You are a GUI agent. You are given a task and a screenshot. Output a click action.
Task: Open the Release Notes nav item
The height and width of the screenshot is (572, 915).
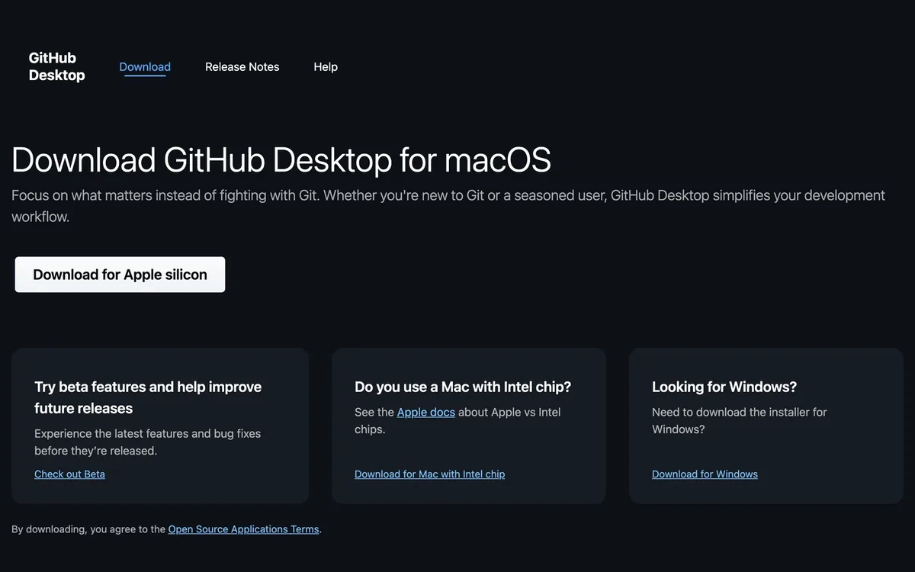(242, 67)
